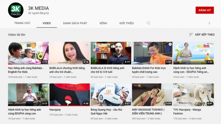Click the '42 người đăng ký' subscriber count
The image size is (221, 124).
click(x=39, y=13)
